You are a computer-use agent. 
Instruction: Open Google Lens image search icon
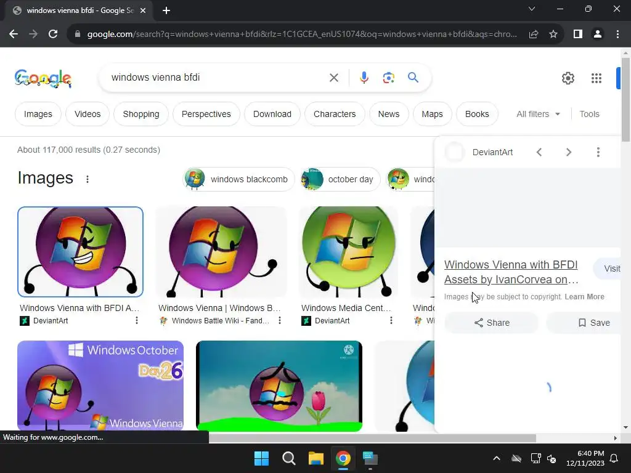click(388, 78)
